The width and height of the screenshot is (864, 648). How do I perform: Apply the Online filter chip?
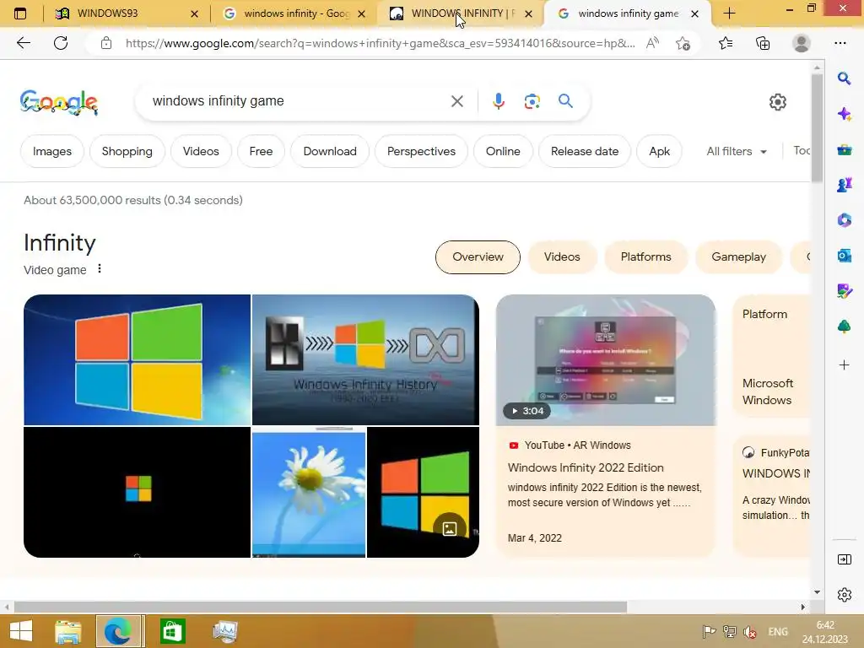pos(503,151)
